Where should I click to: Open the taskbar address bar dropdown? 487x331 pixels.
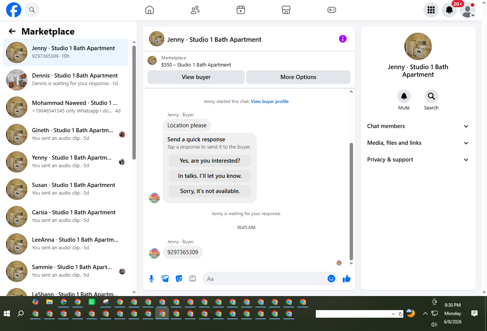(x=393, y=314)
